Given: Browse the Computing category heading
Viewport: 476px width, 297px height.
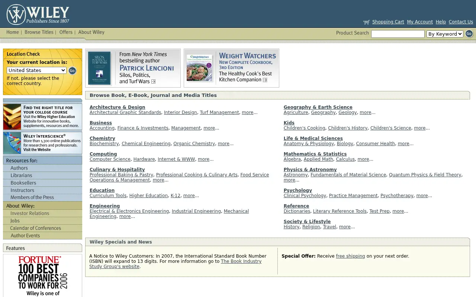Looking at the screenshot, I should pos(103,154).
